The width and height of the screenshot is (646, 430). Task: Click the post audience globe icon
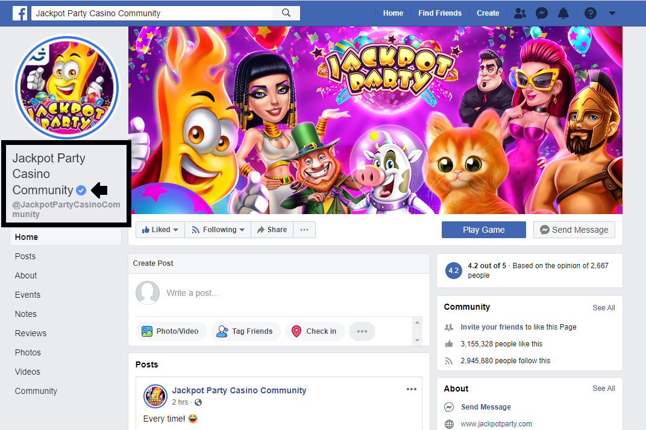tap(198, 402)
